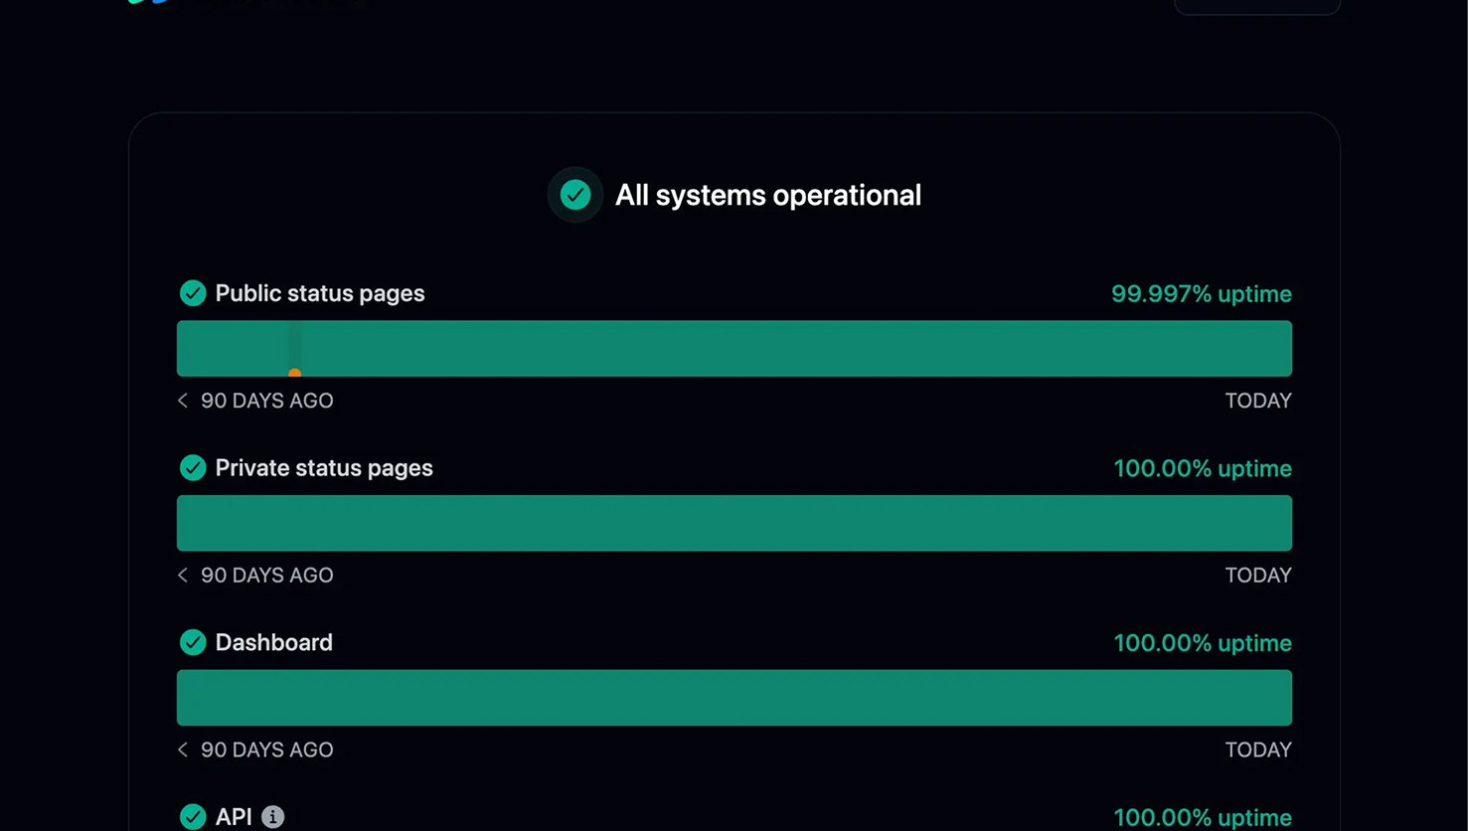Click the Private status pages uptime bar

tap(734, 523)
